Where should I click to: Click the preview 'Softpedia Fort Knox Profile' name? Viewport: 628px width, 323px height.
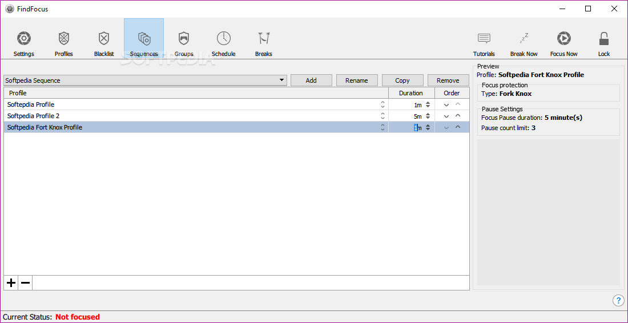coord(541,75)
